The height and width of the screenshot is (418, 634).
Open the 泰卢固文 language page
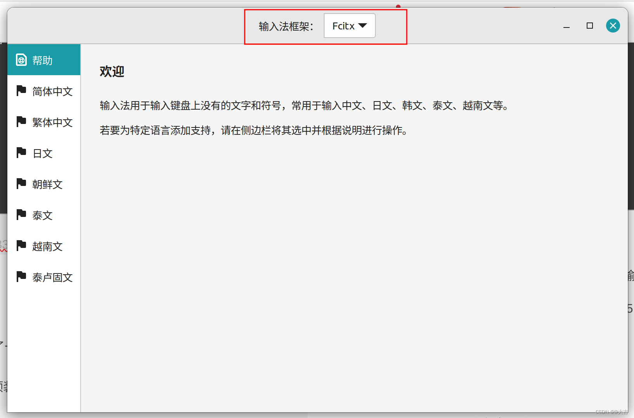(44, 277)
